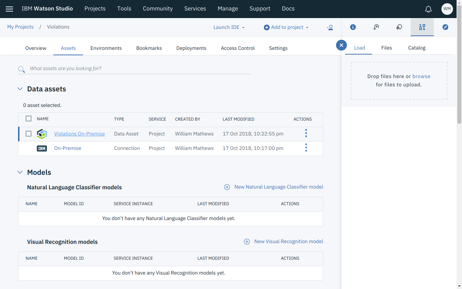Screen dimensions: 462x289
Task: Click the add collaborator icon
Action: [x=330, y=27]
